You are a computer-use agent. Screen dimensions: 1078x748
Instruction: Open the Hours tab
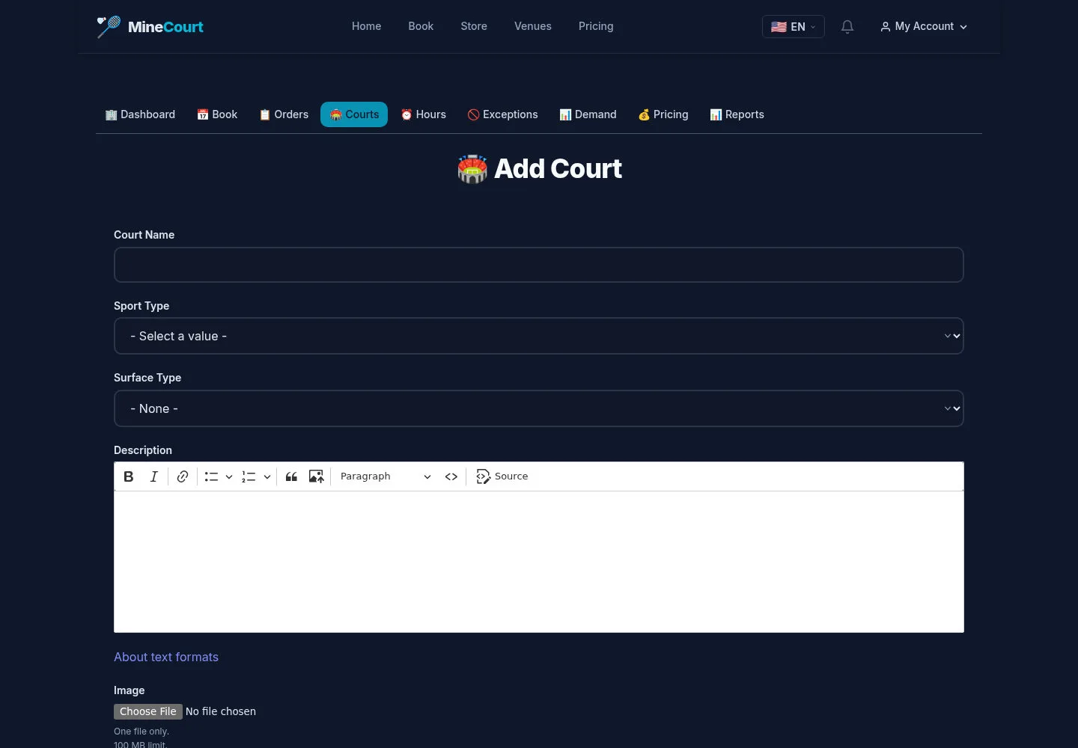tap(423, 114)
